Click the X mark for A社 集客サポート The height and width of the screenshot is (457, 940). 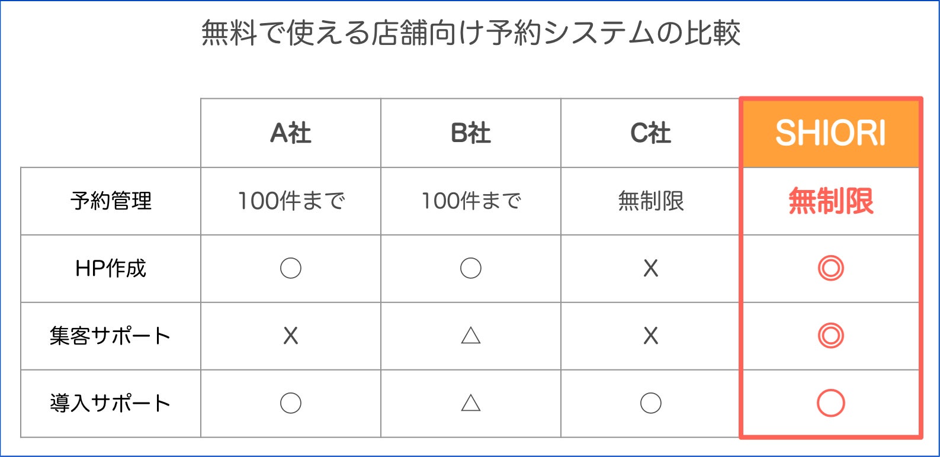tap(290, 336)
